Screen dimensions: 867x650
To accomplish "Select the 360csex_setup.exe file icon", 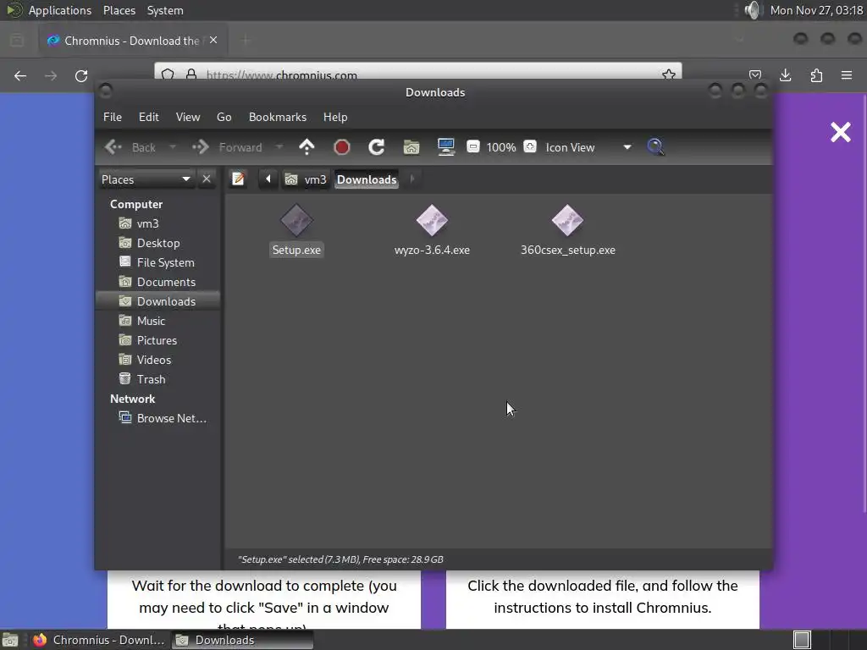I will [x=567, y=221].
